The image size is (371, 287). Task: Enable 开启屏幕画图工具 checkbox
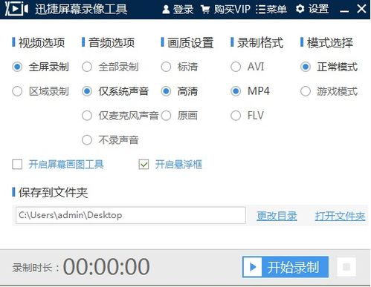[17, 165]
